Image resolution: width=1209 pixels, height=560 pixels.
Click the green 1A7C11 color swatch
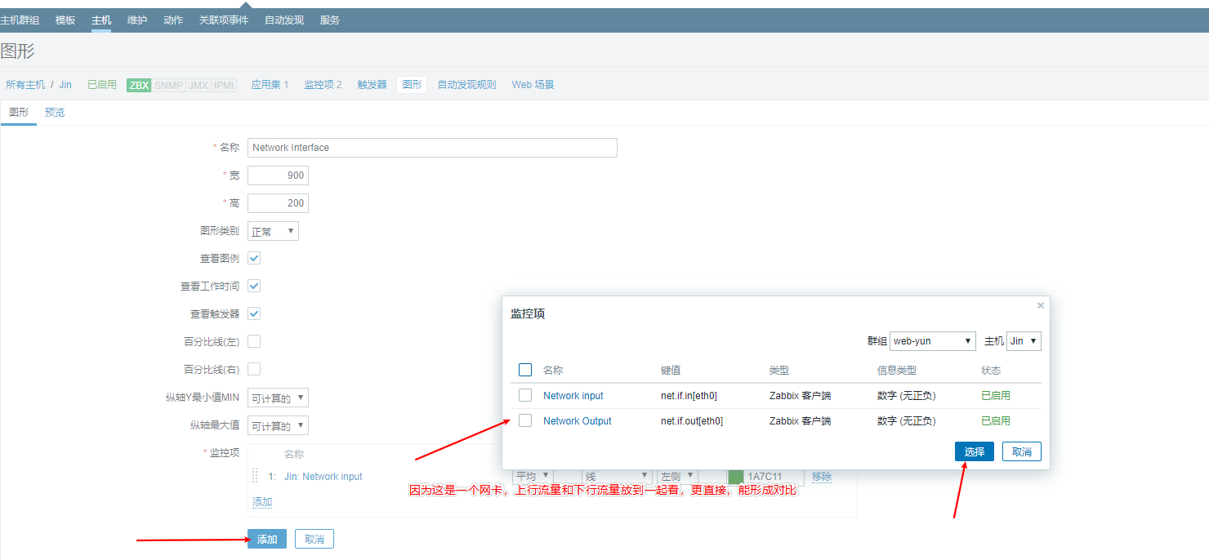click(735, 477)
